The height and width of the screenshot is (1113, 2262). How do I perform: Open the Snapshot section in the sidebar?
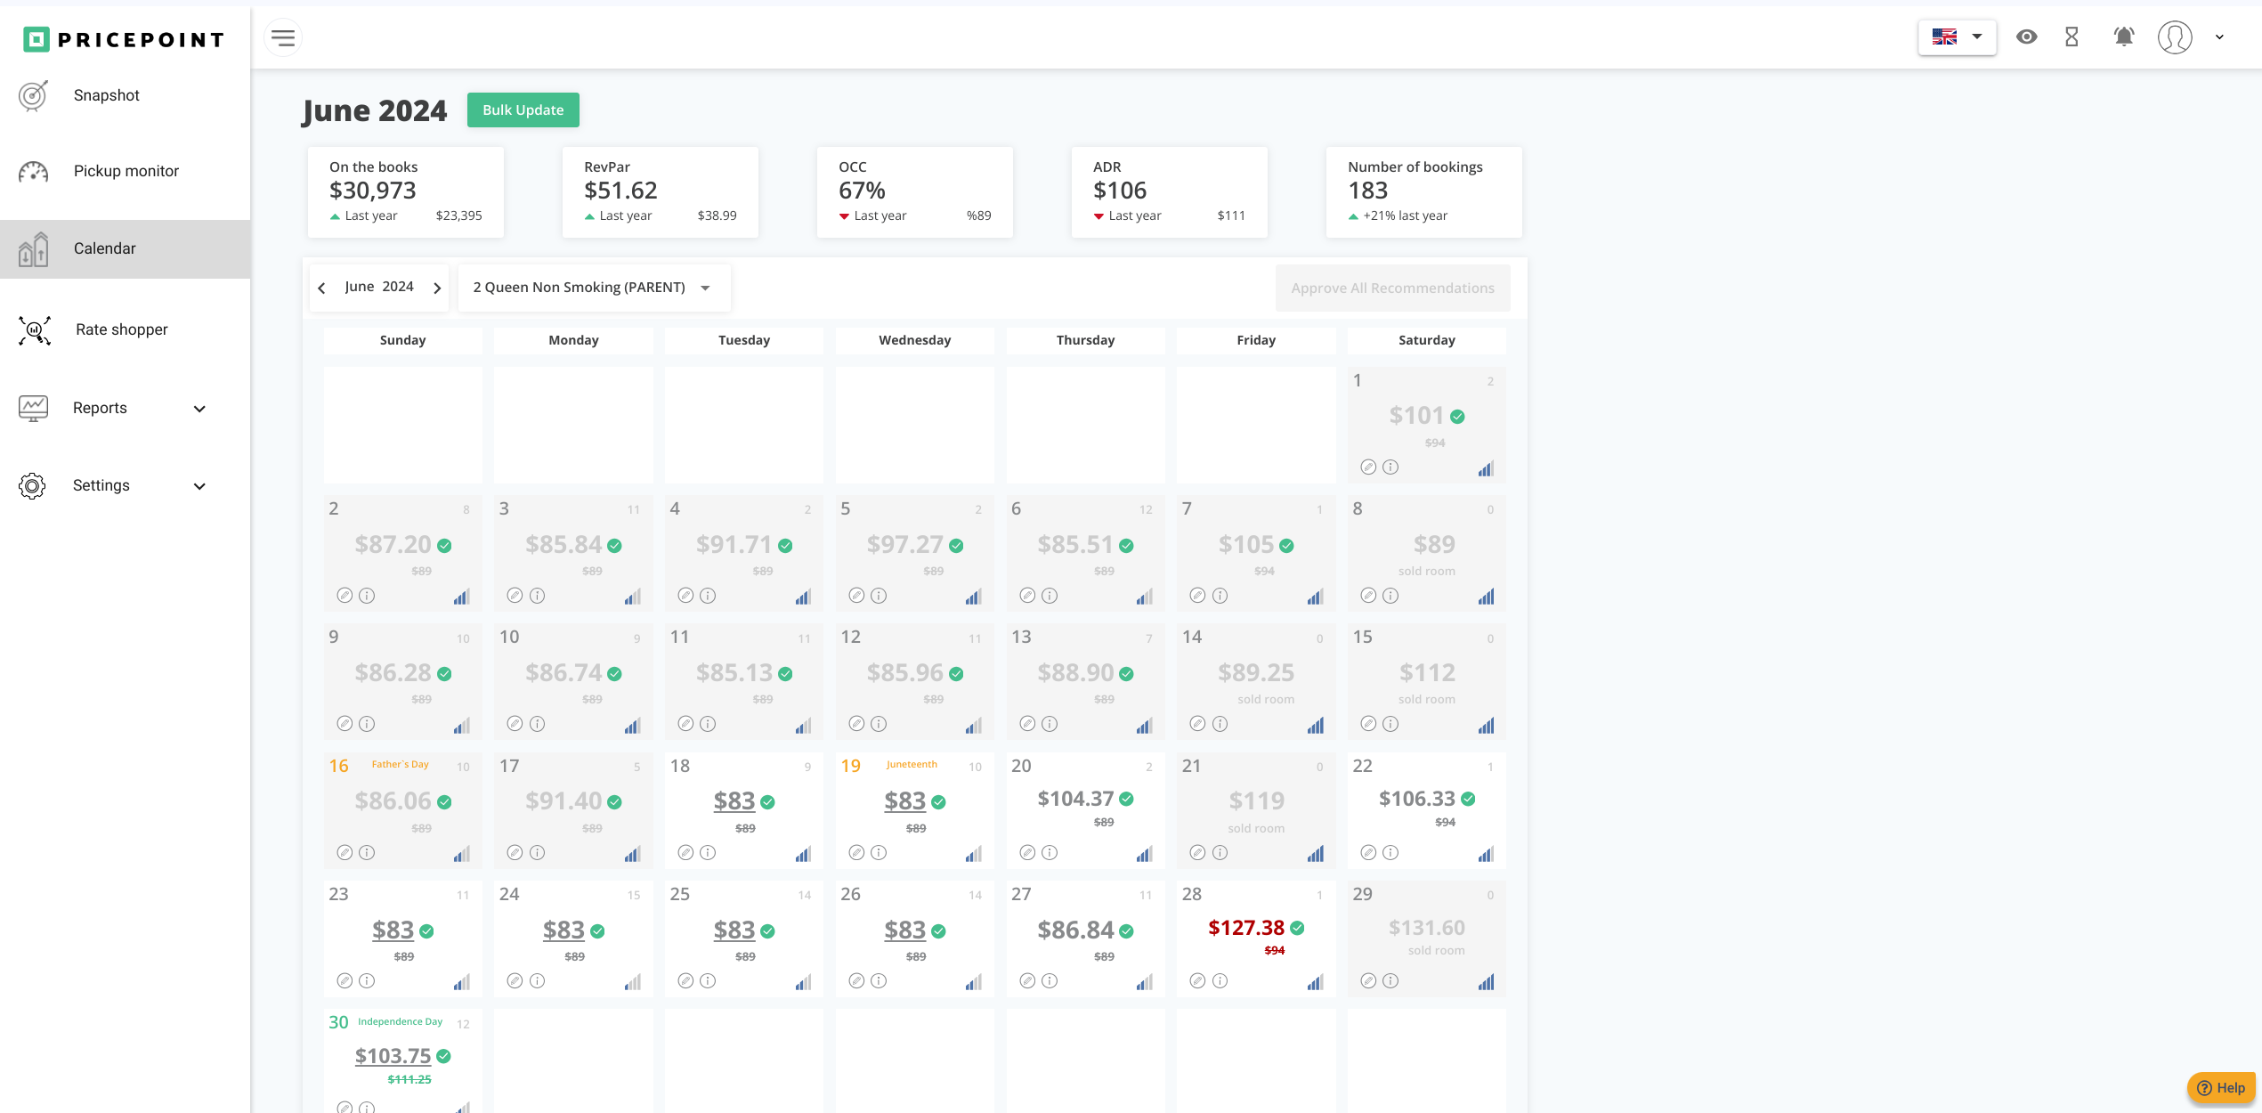click(x=106, y=95)
